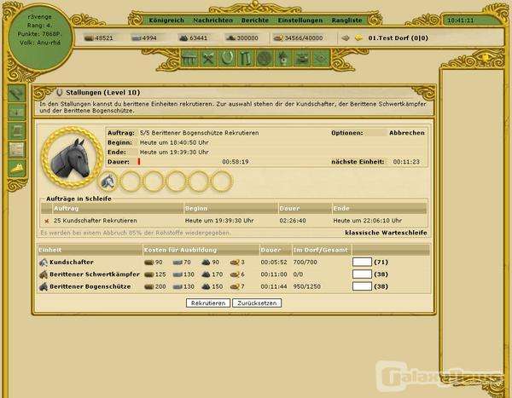Image resolution: width=512 pixels, height=398 pixels.
Task: Click the twin pillars building icon
Action: (246, 59)
